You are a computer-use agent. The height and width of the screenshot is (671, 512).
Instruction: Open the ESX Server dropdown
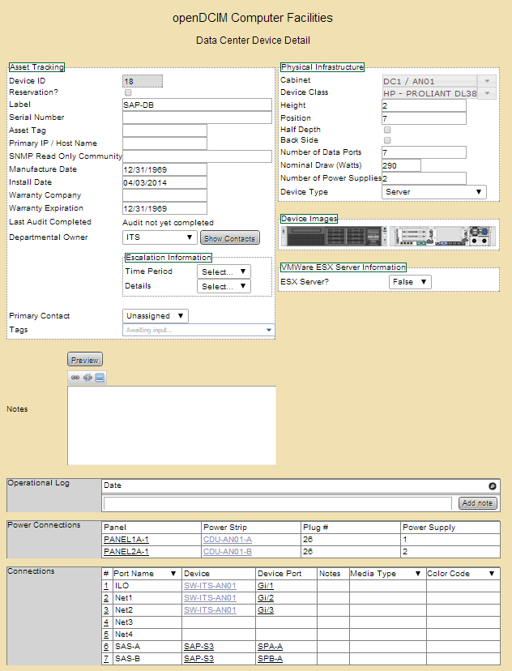pyautogui.click(x=410, y=282)
